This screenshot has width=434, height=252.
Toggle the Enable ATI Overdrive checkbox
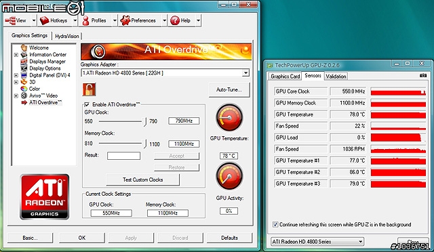click(x=87, y=104)
